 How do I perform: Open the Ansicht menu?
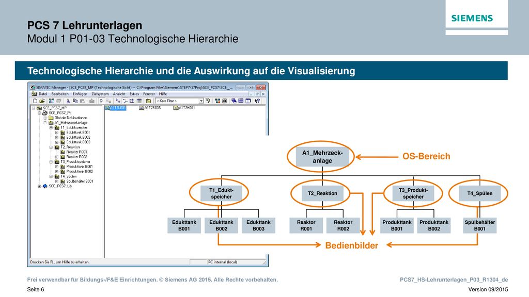tap(119, 94)
